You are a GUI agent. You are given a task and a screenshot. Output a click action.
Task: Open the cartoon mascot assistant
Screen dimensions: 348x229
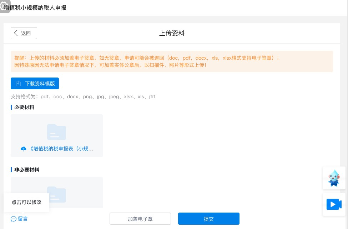coord(334,178)
